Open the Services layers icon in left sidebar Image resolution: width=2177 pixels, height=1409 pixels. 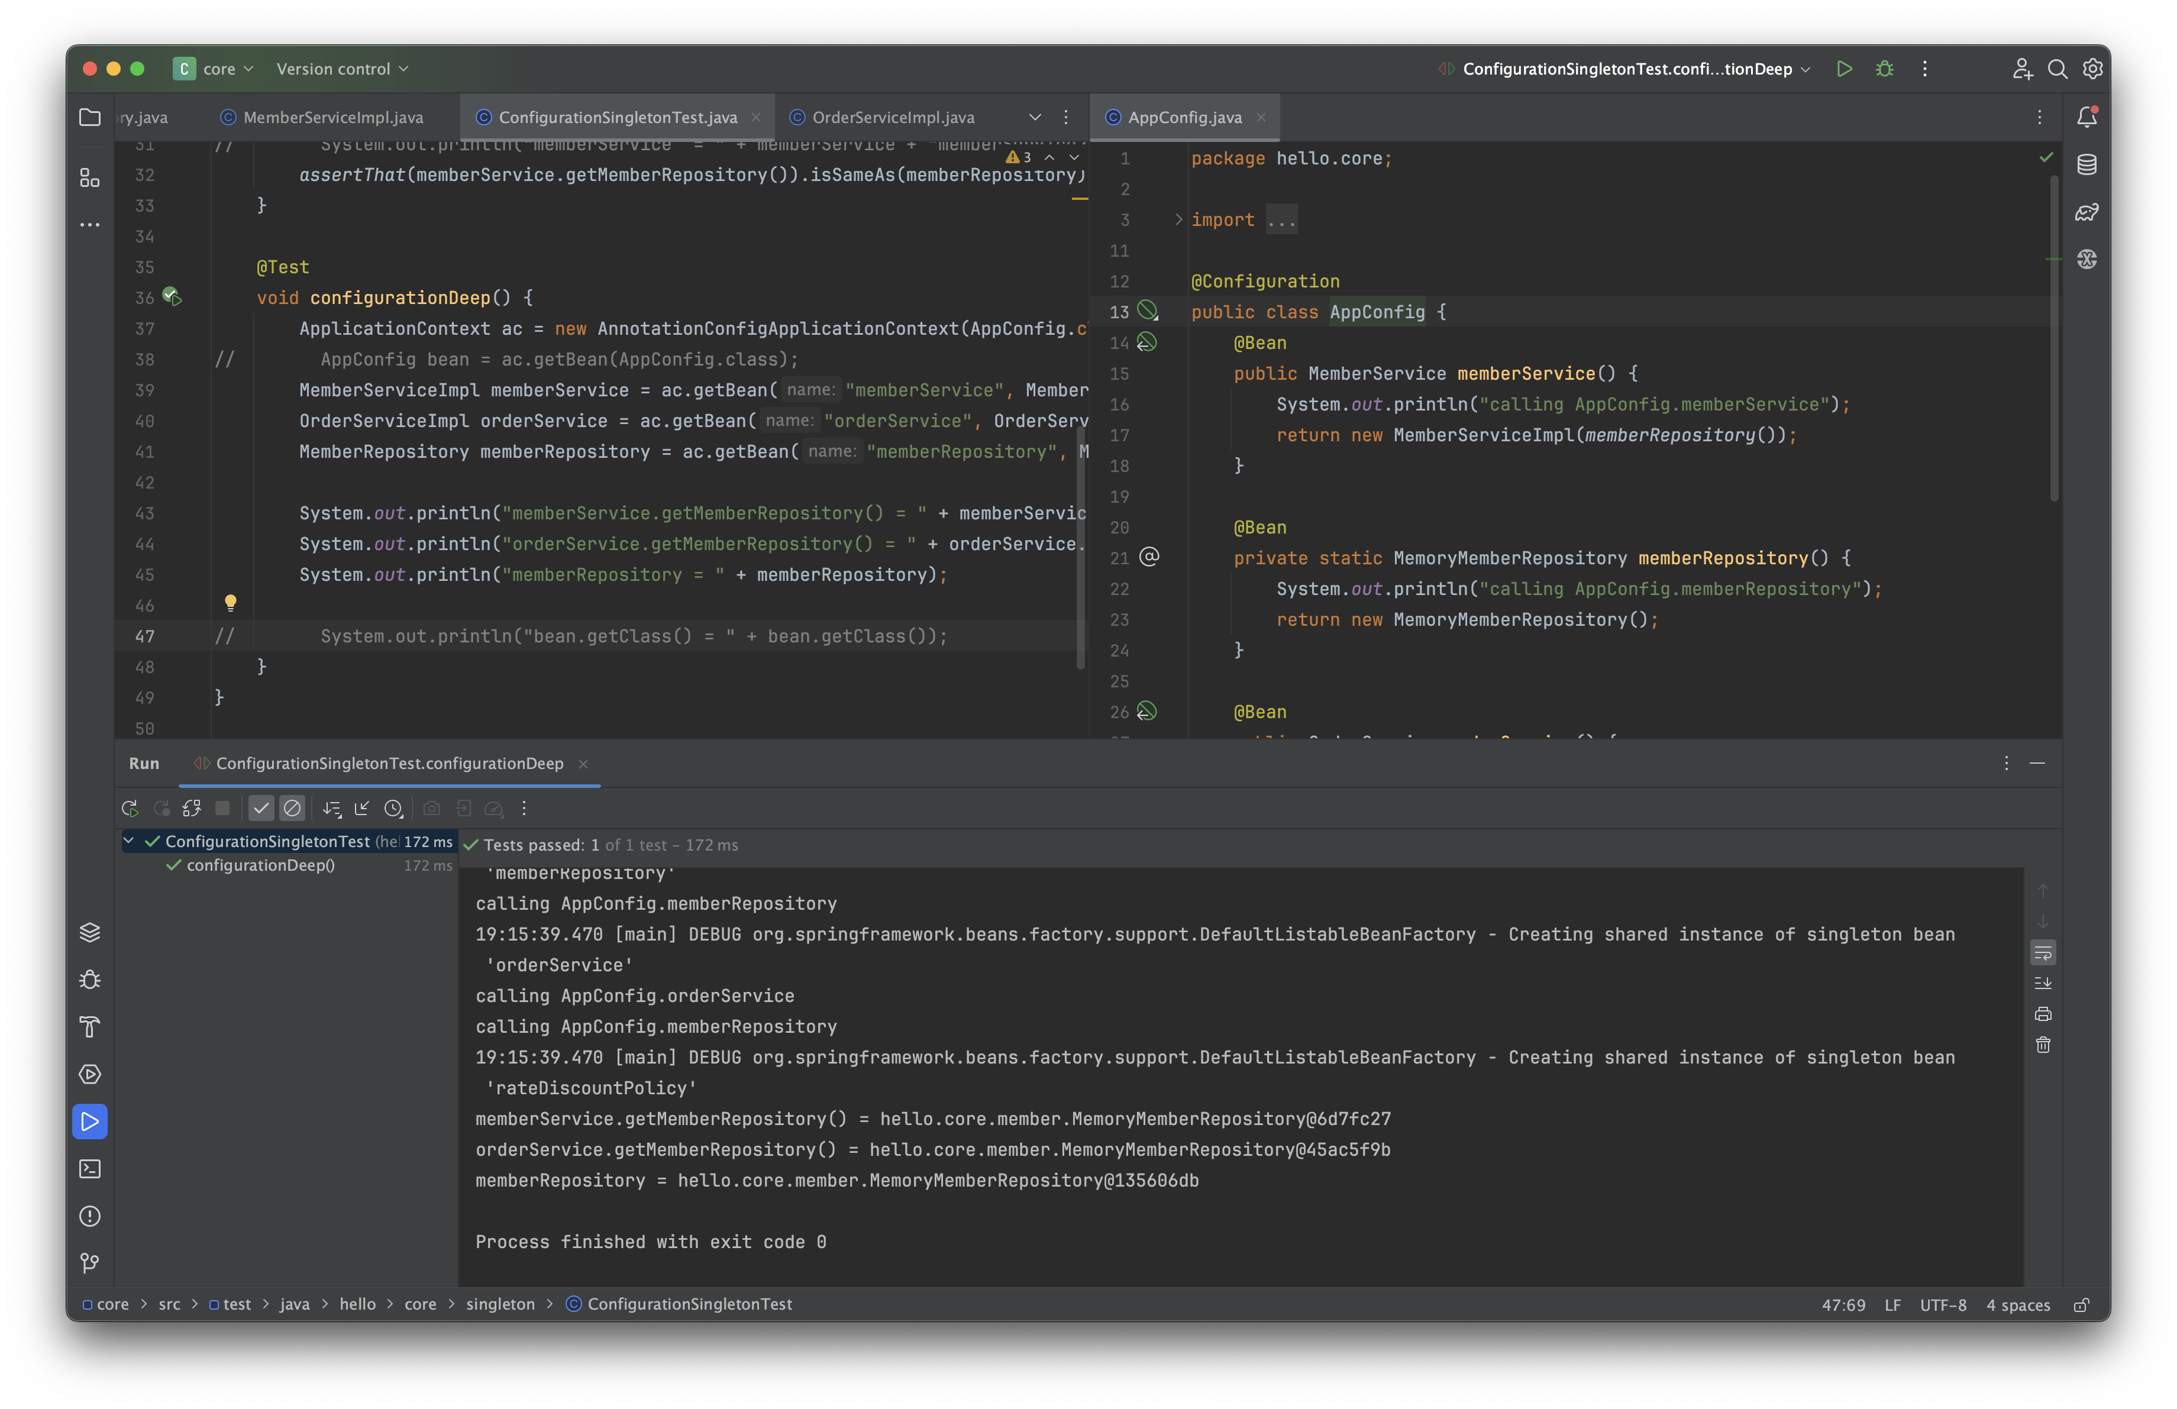click(x=90, y=932)
